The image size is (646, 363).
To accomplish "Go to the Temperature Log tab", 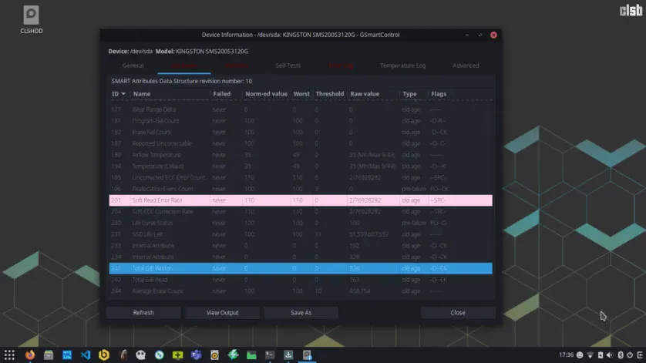I will (402, 66).
